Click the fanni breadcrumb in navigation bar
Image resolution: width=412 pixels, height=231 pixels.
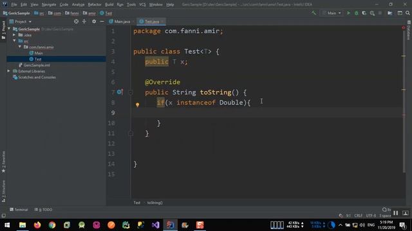point(72,13)
